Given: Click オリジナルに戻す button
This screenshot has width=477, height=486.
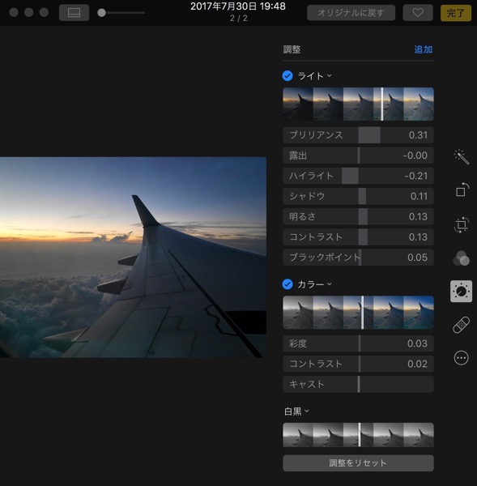Looking at the screenshot, I should pos(351,13).
